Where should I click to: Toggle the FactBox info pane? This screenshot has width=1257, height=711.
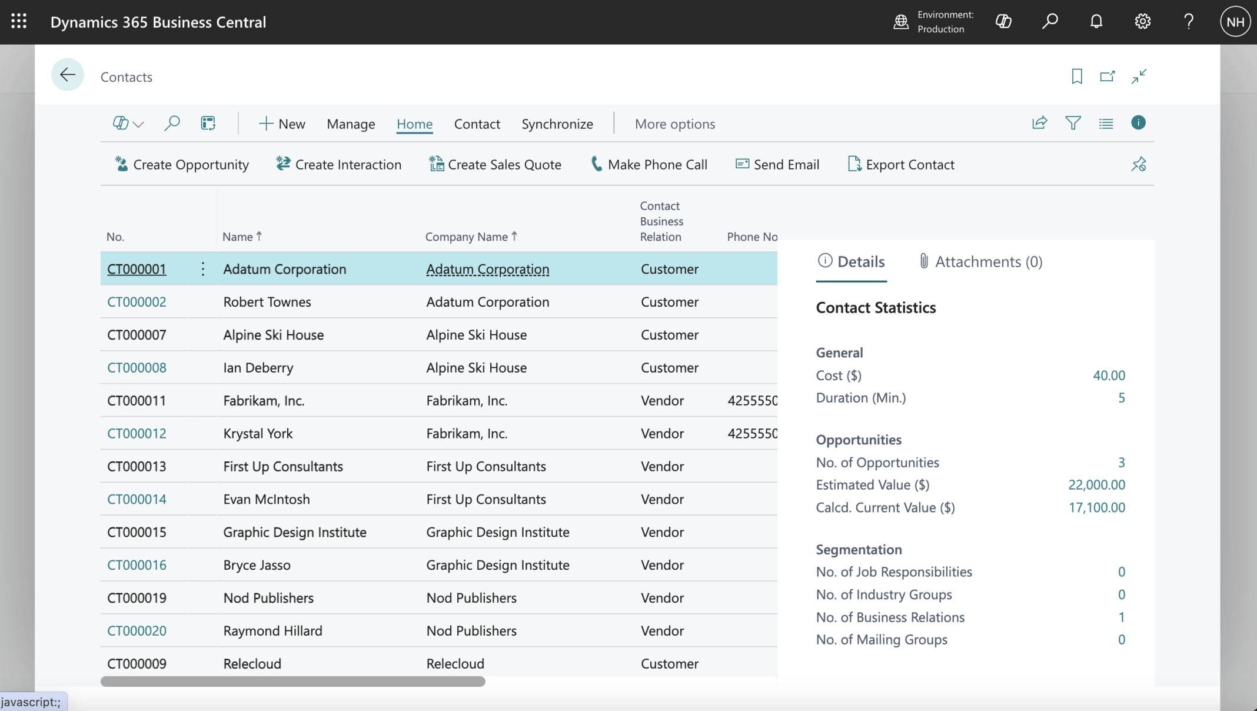(1138, 123)
